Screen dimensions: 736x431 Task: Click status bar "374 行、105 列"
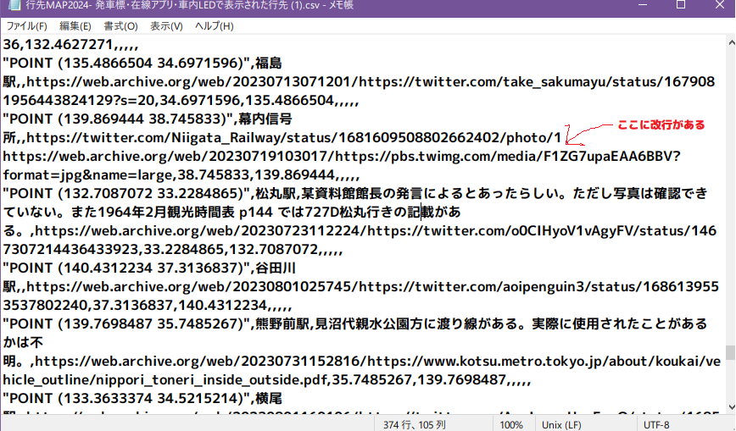415,425
